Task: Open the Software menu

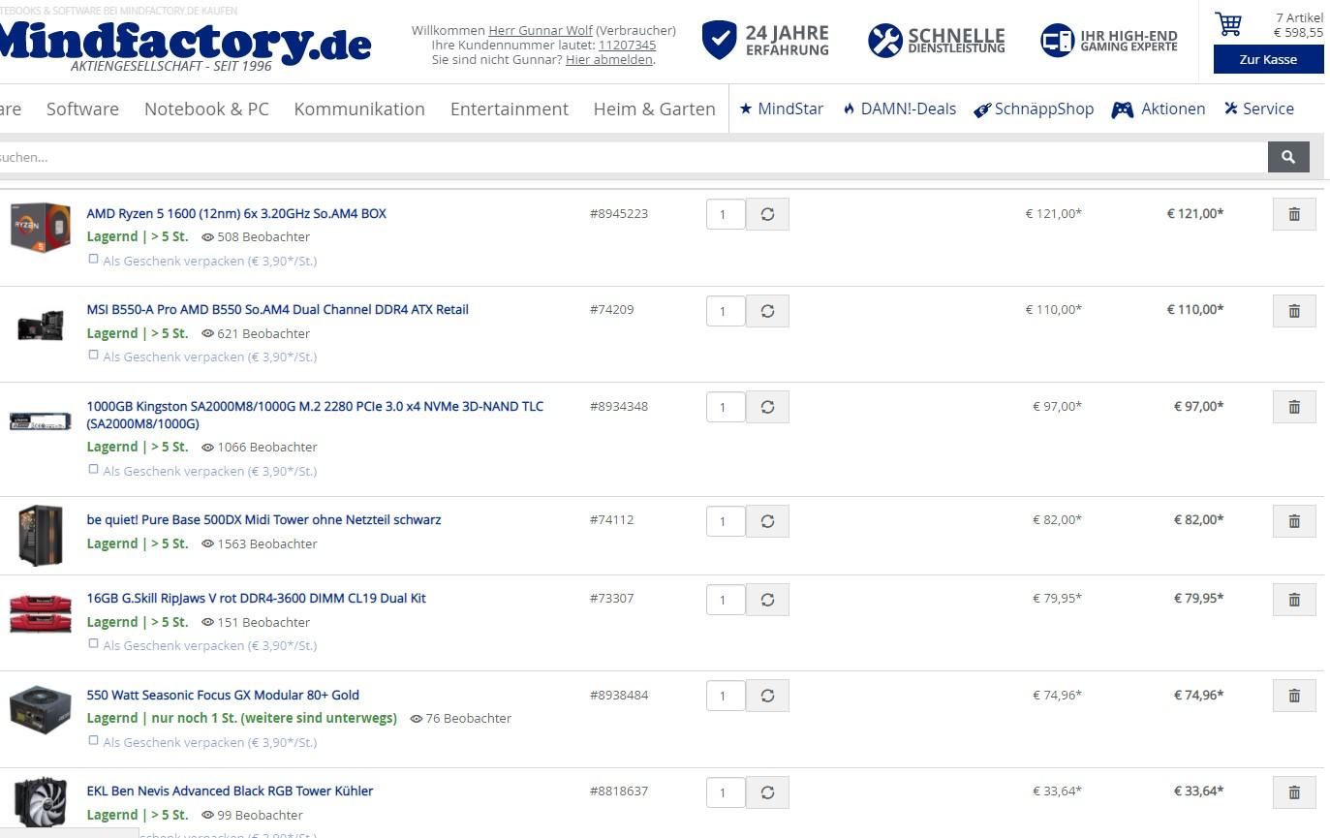Action: (x=82, y=109)
